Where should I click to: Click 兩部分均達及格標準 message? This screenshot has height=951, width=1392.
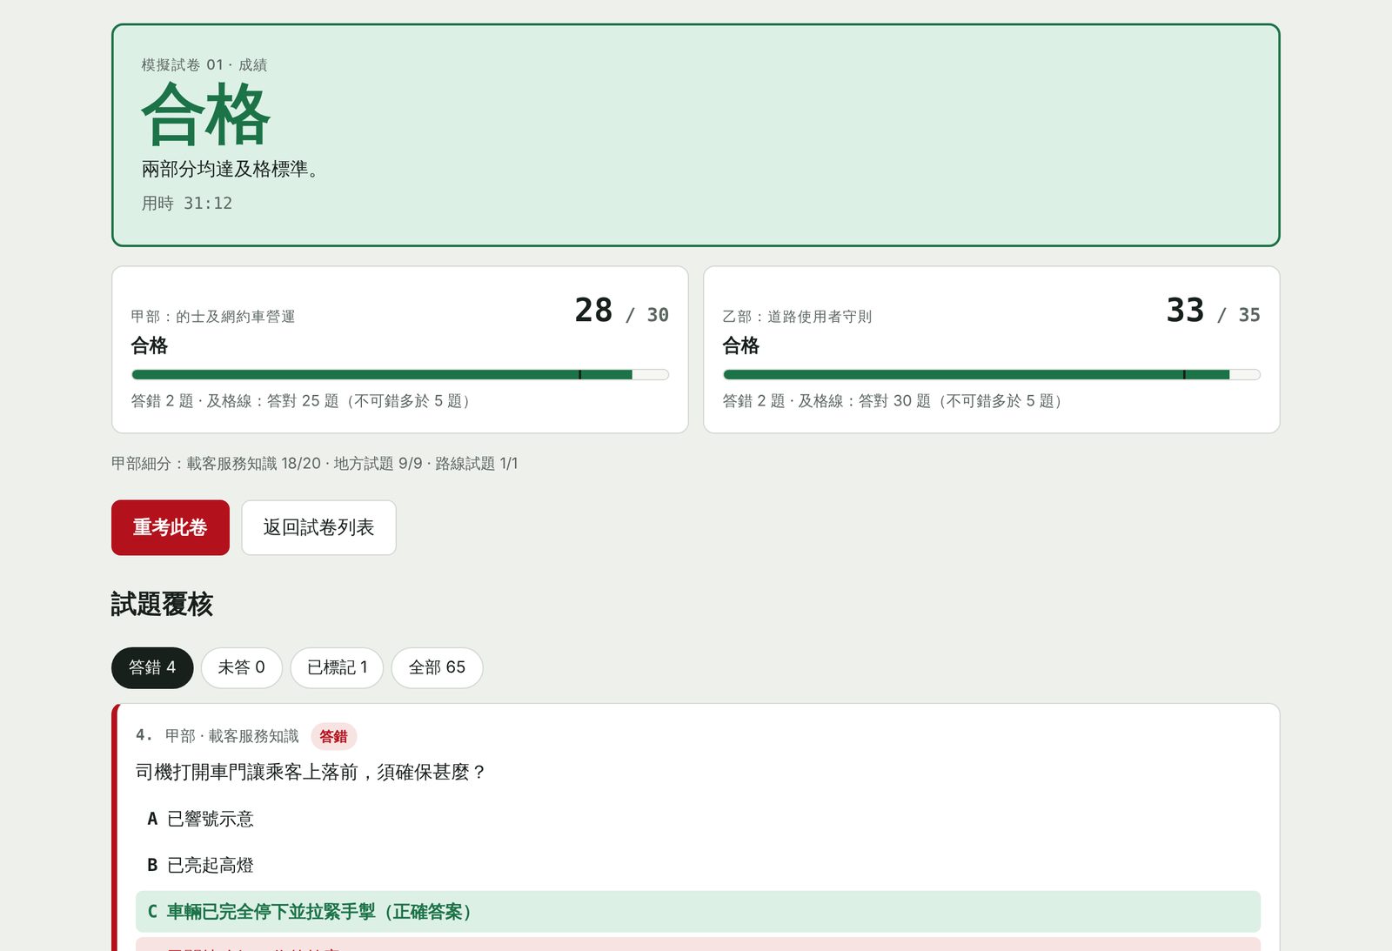(233, 169)
